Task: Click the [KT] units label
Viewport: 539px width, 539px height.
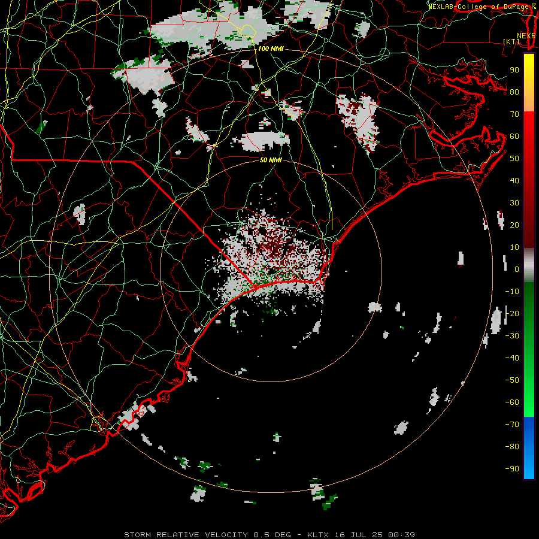Action: tap(511, 41)
